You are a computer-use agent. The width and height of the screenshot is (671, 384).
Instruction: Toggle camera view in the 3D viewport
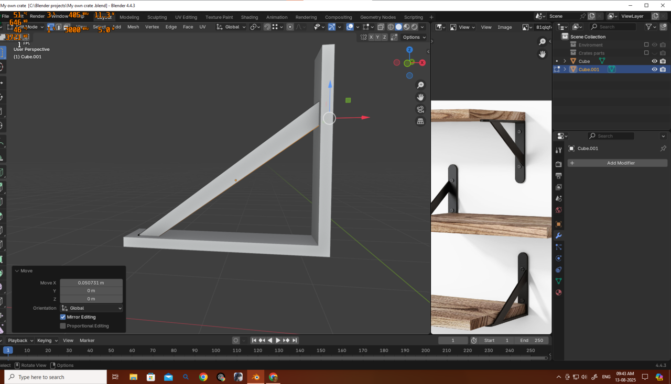point(420,109)
